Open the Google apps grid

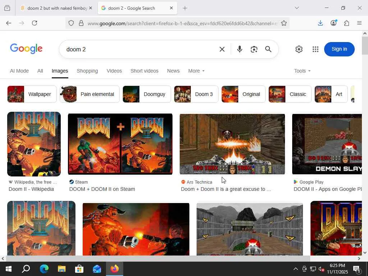click(x=316, y=49)
